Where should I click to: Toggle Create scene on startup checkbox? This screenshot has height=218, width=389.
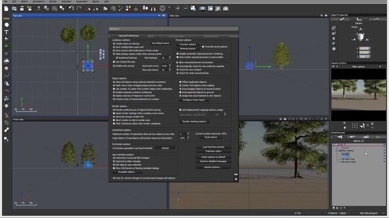(114, 44)
